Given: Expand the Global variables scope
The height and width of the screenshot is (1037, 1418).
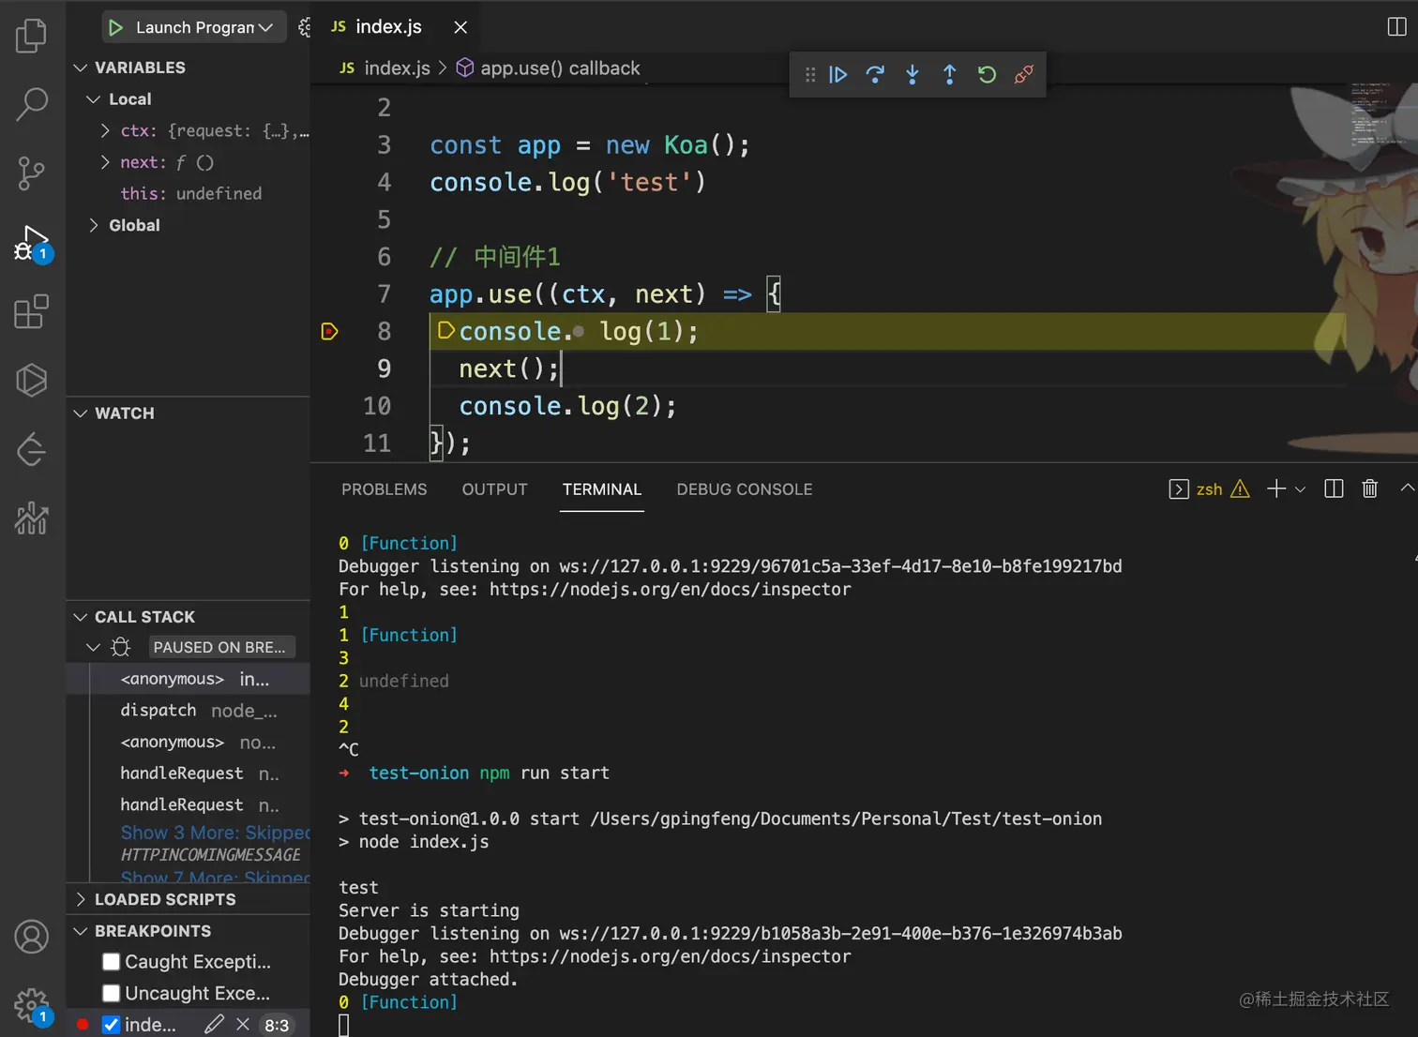Looking at the screenshot, I should pyautogui.click(x=93, y=225).
